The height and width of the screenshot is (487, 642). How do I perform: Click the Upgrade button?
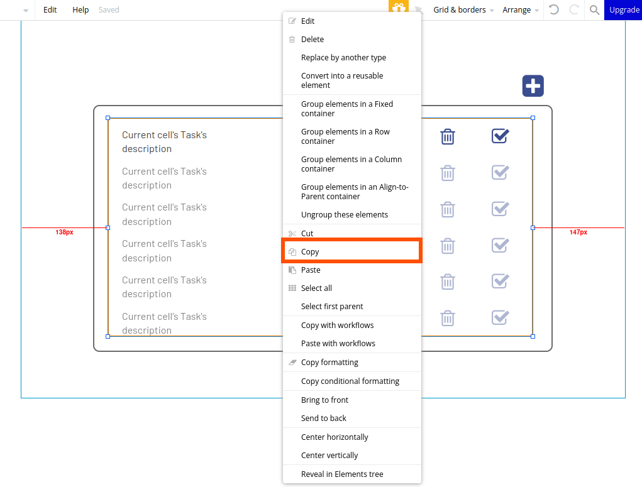tap(623, 10)
